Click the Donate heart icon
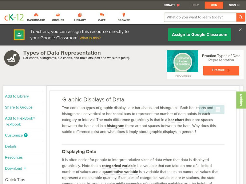246x184 pixels. click(178, 5)
